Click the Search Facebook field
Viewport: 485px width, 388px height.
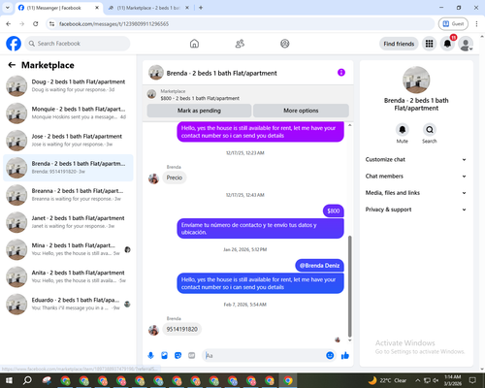[x=78, y=44]
